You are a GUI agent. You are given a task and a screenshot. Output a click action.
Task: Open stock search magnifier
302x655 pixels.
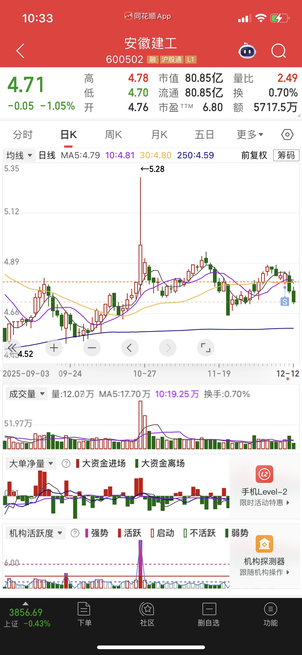pos(279,51)
